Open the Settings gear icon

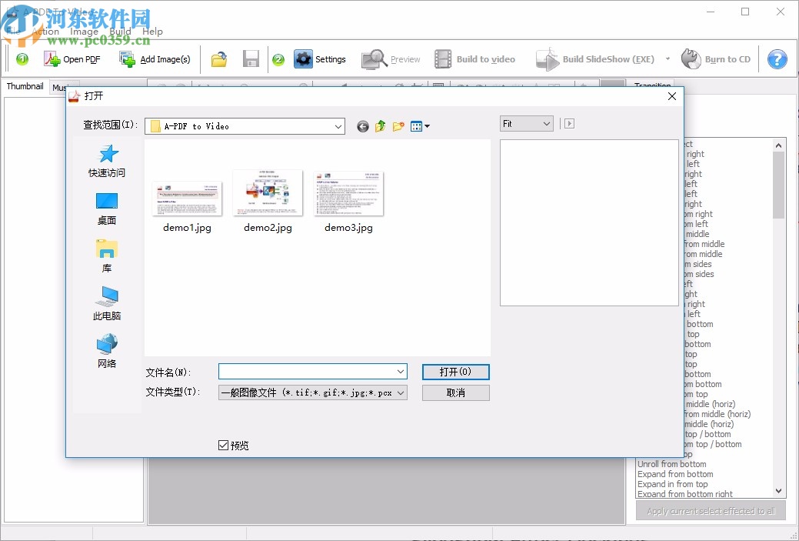(303, 58)
